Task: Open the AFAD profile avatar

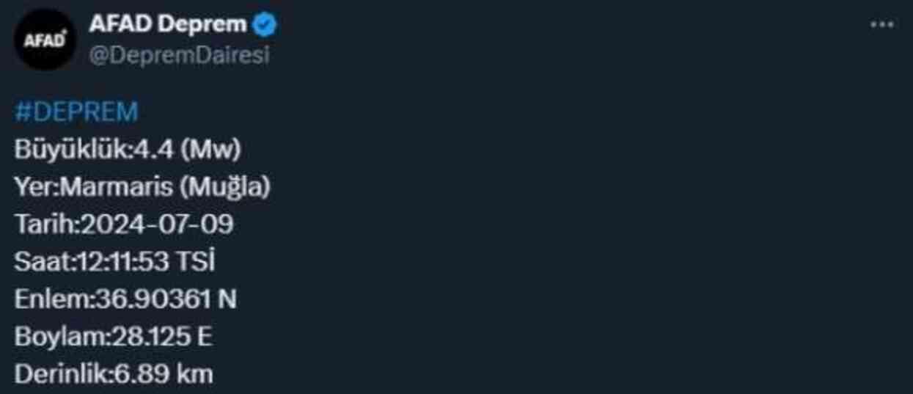Action: (x=45, y=40)
